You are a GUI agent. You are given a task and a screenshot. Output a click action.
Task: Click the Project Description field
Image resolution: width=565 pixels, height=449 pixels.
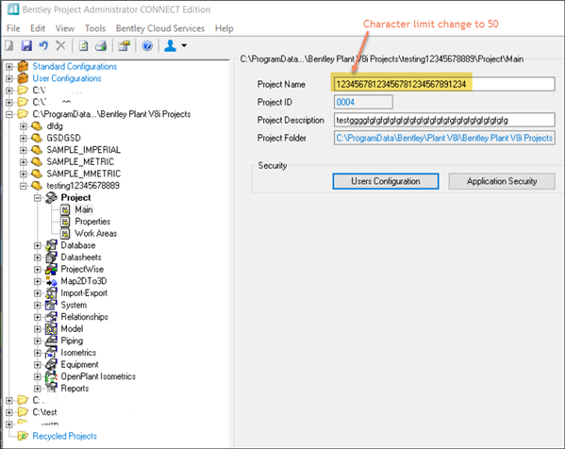[444, 120]
